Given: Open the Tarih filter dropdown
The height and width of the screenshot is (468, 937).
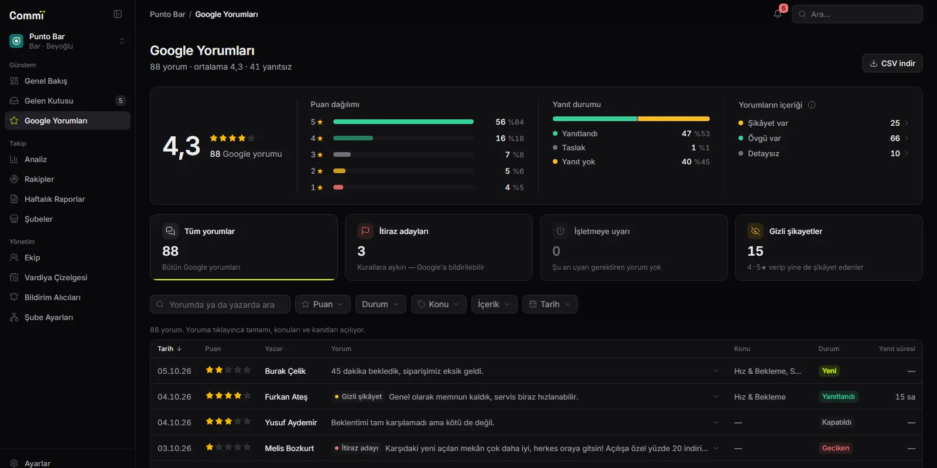Looking at the screenshot, I should 550,304.
